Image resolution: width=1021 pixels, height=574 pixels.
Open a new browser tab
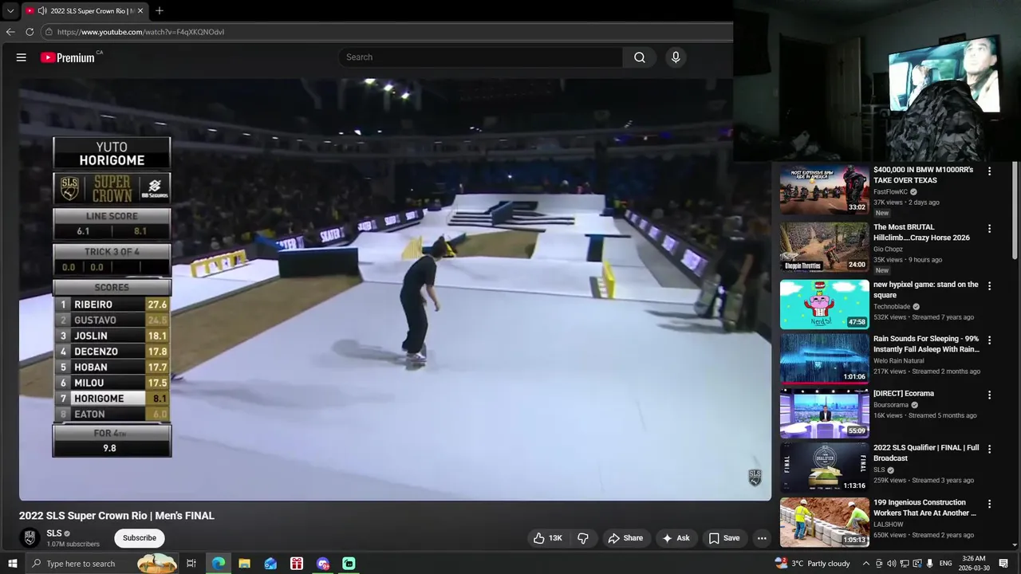[160, 11]
